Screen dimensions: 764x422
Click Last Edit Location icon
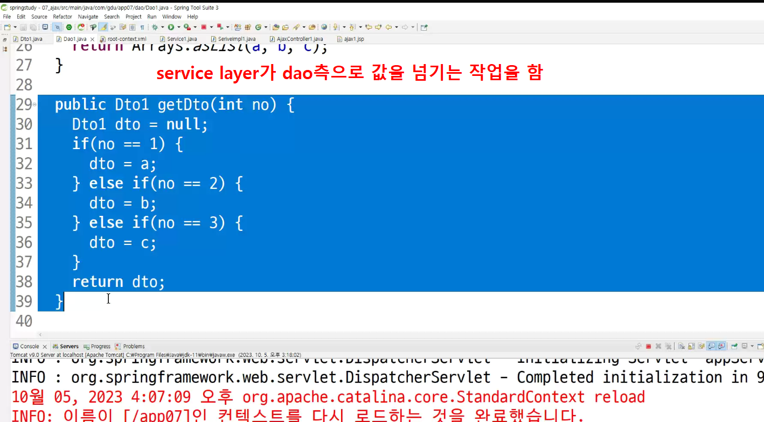point(369,27)
